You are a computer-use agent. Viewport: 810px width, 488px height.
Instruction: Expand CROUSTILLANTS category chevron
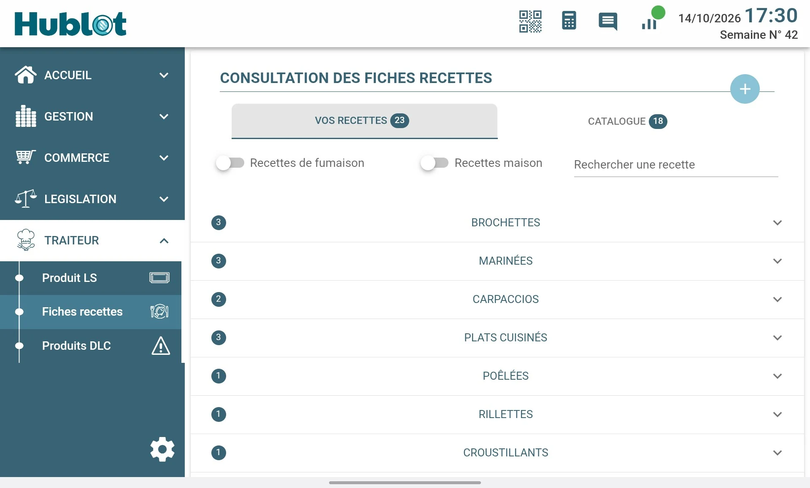pyautogui.click(x=778, y=453)
